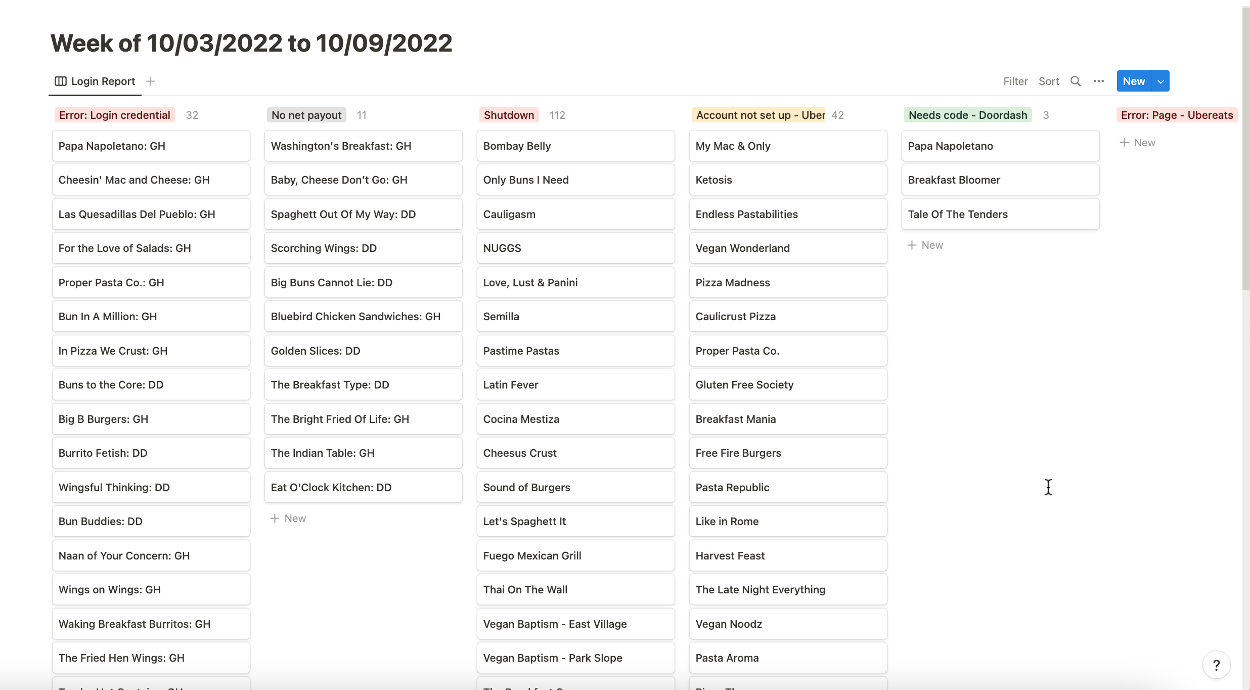Add a new view with plus icon
This screenshot has width=1250, height=690.
(150, 81)
